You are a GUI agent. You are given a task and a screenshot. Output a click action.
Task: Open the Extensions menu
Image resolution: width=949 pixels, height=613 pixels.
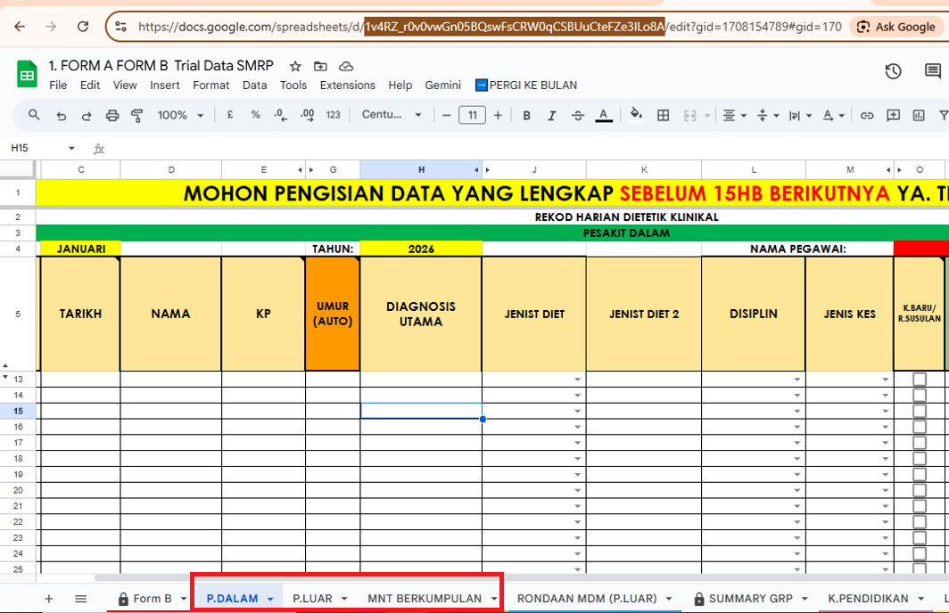pos(347,85)
